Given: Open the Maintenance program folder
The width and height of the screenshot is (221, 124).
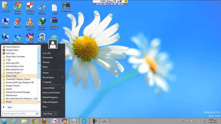Looking at the screenshot, I should [x=19, y=95].
